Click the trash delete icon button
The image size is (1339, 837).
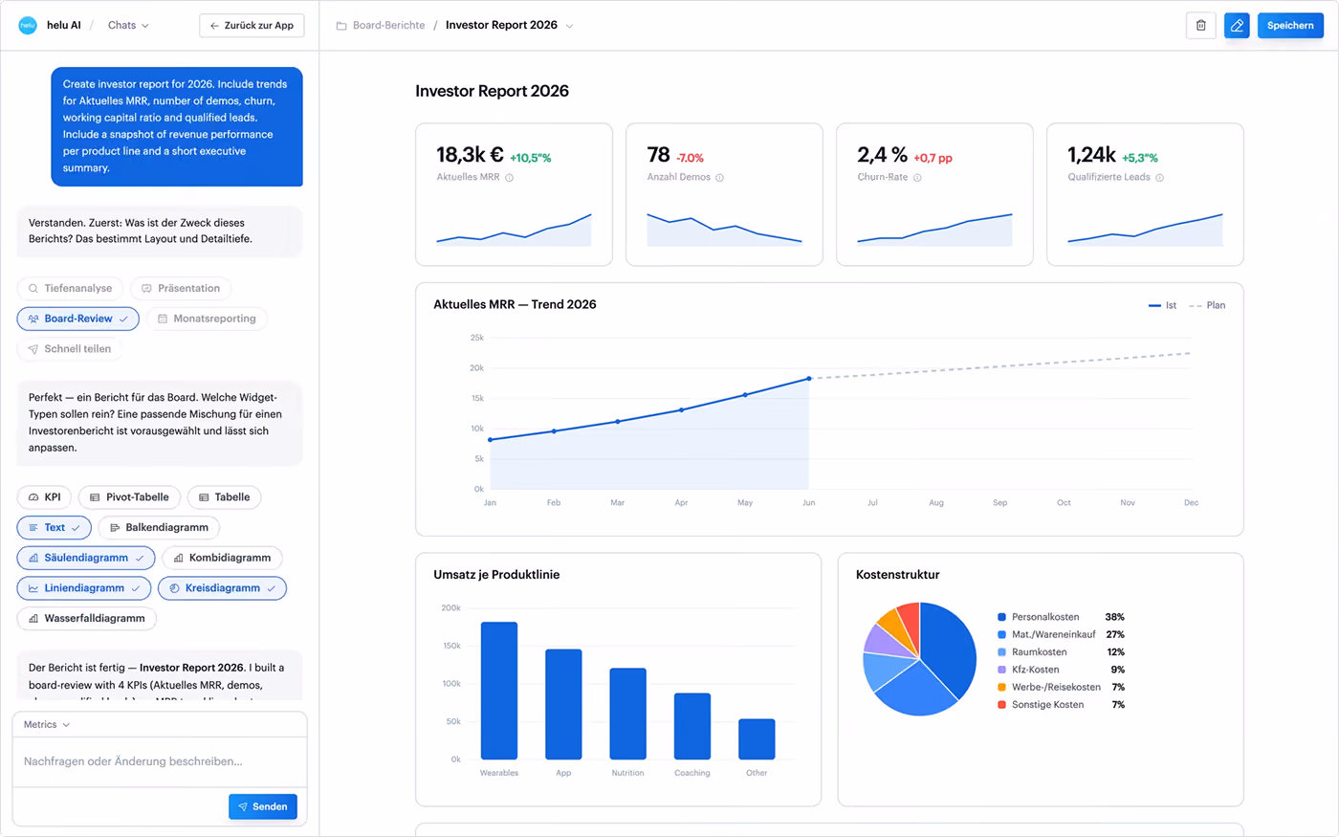(1201, 26)
